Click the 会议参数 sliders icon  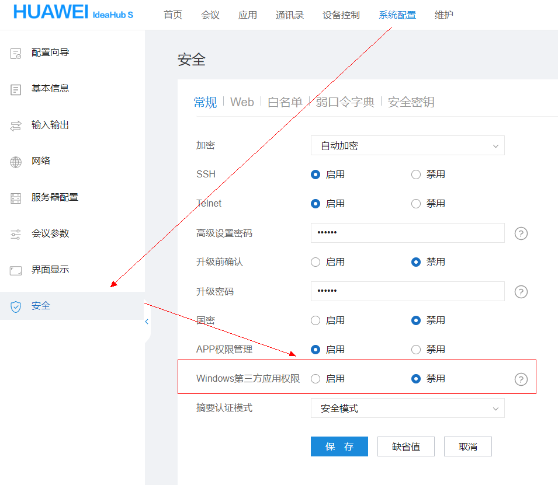pos(16,234)
